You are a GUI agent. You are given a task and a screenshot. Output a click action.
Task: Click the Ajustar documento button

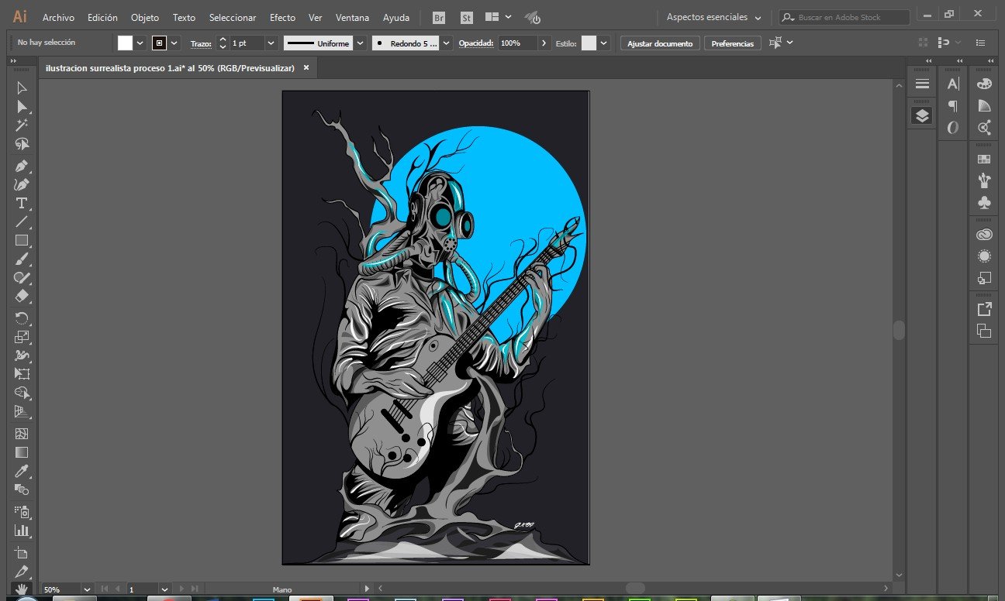pos(660,43)
